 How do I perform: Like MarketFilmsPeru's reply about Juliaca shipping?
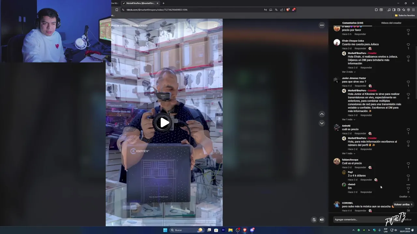coord(408,57)
